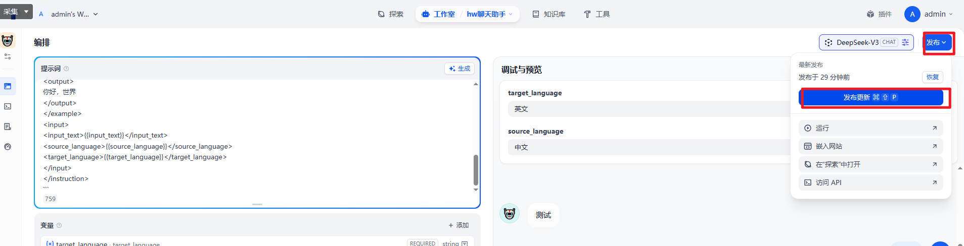Screen dimensions: 964x246
Task: Open the 探索 (Explore) nav item
Action: [x=391, y=14]
